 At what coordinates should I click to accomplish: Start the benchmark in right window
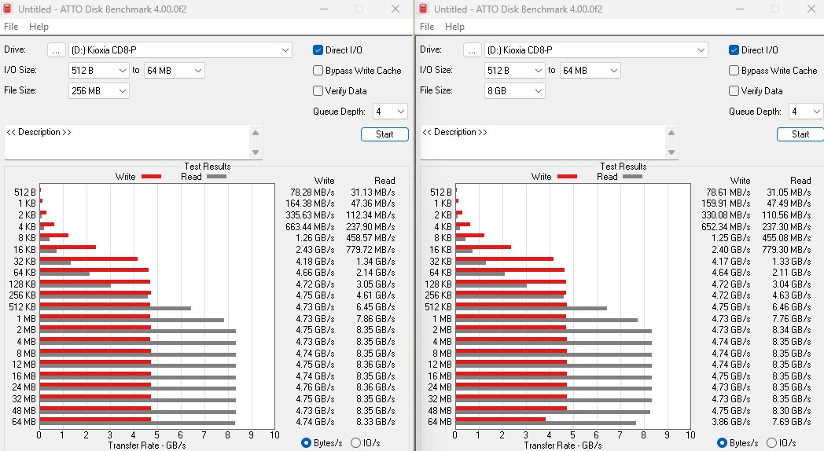tap(800, 134)
